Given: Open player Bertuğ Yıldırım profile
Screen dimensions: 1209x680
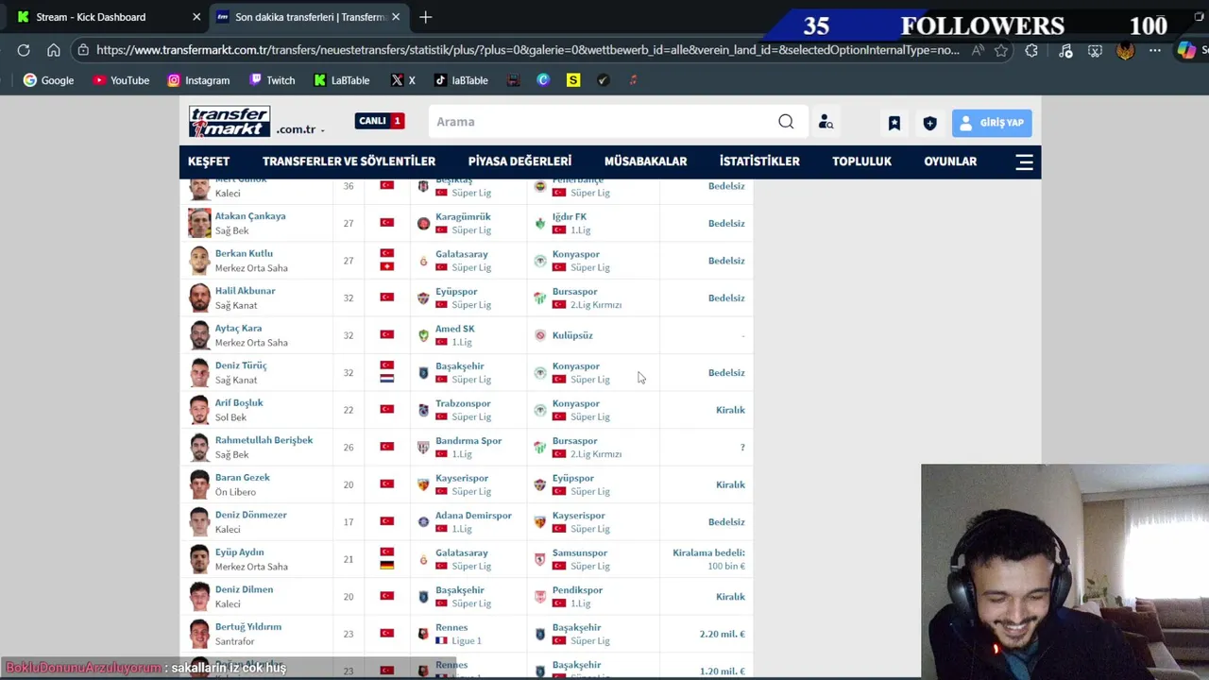Looking at the screenshot, I should (x=247, y=626).
